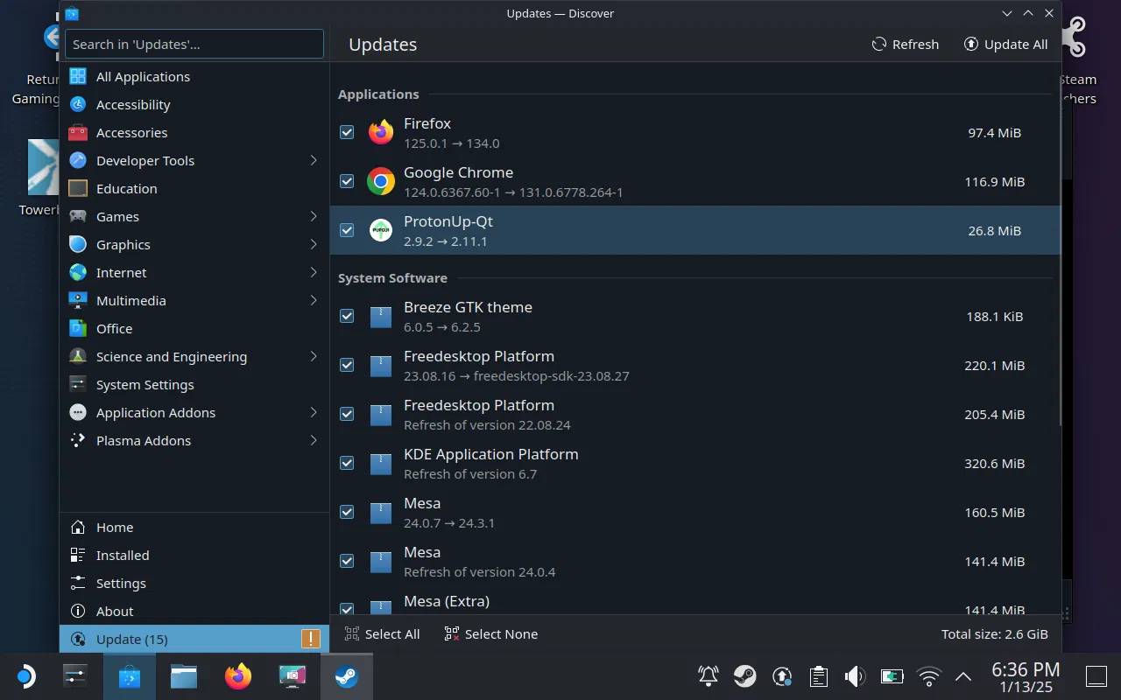Select the Accessibility category

click(194, 105)
